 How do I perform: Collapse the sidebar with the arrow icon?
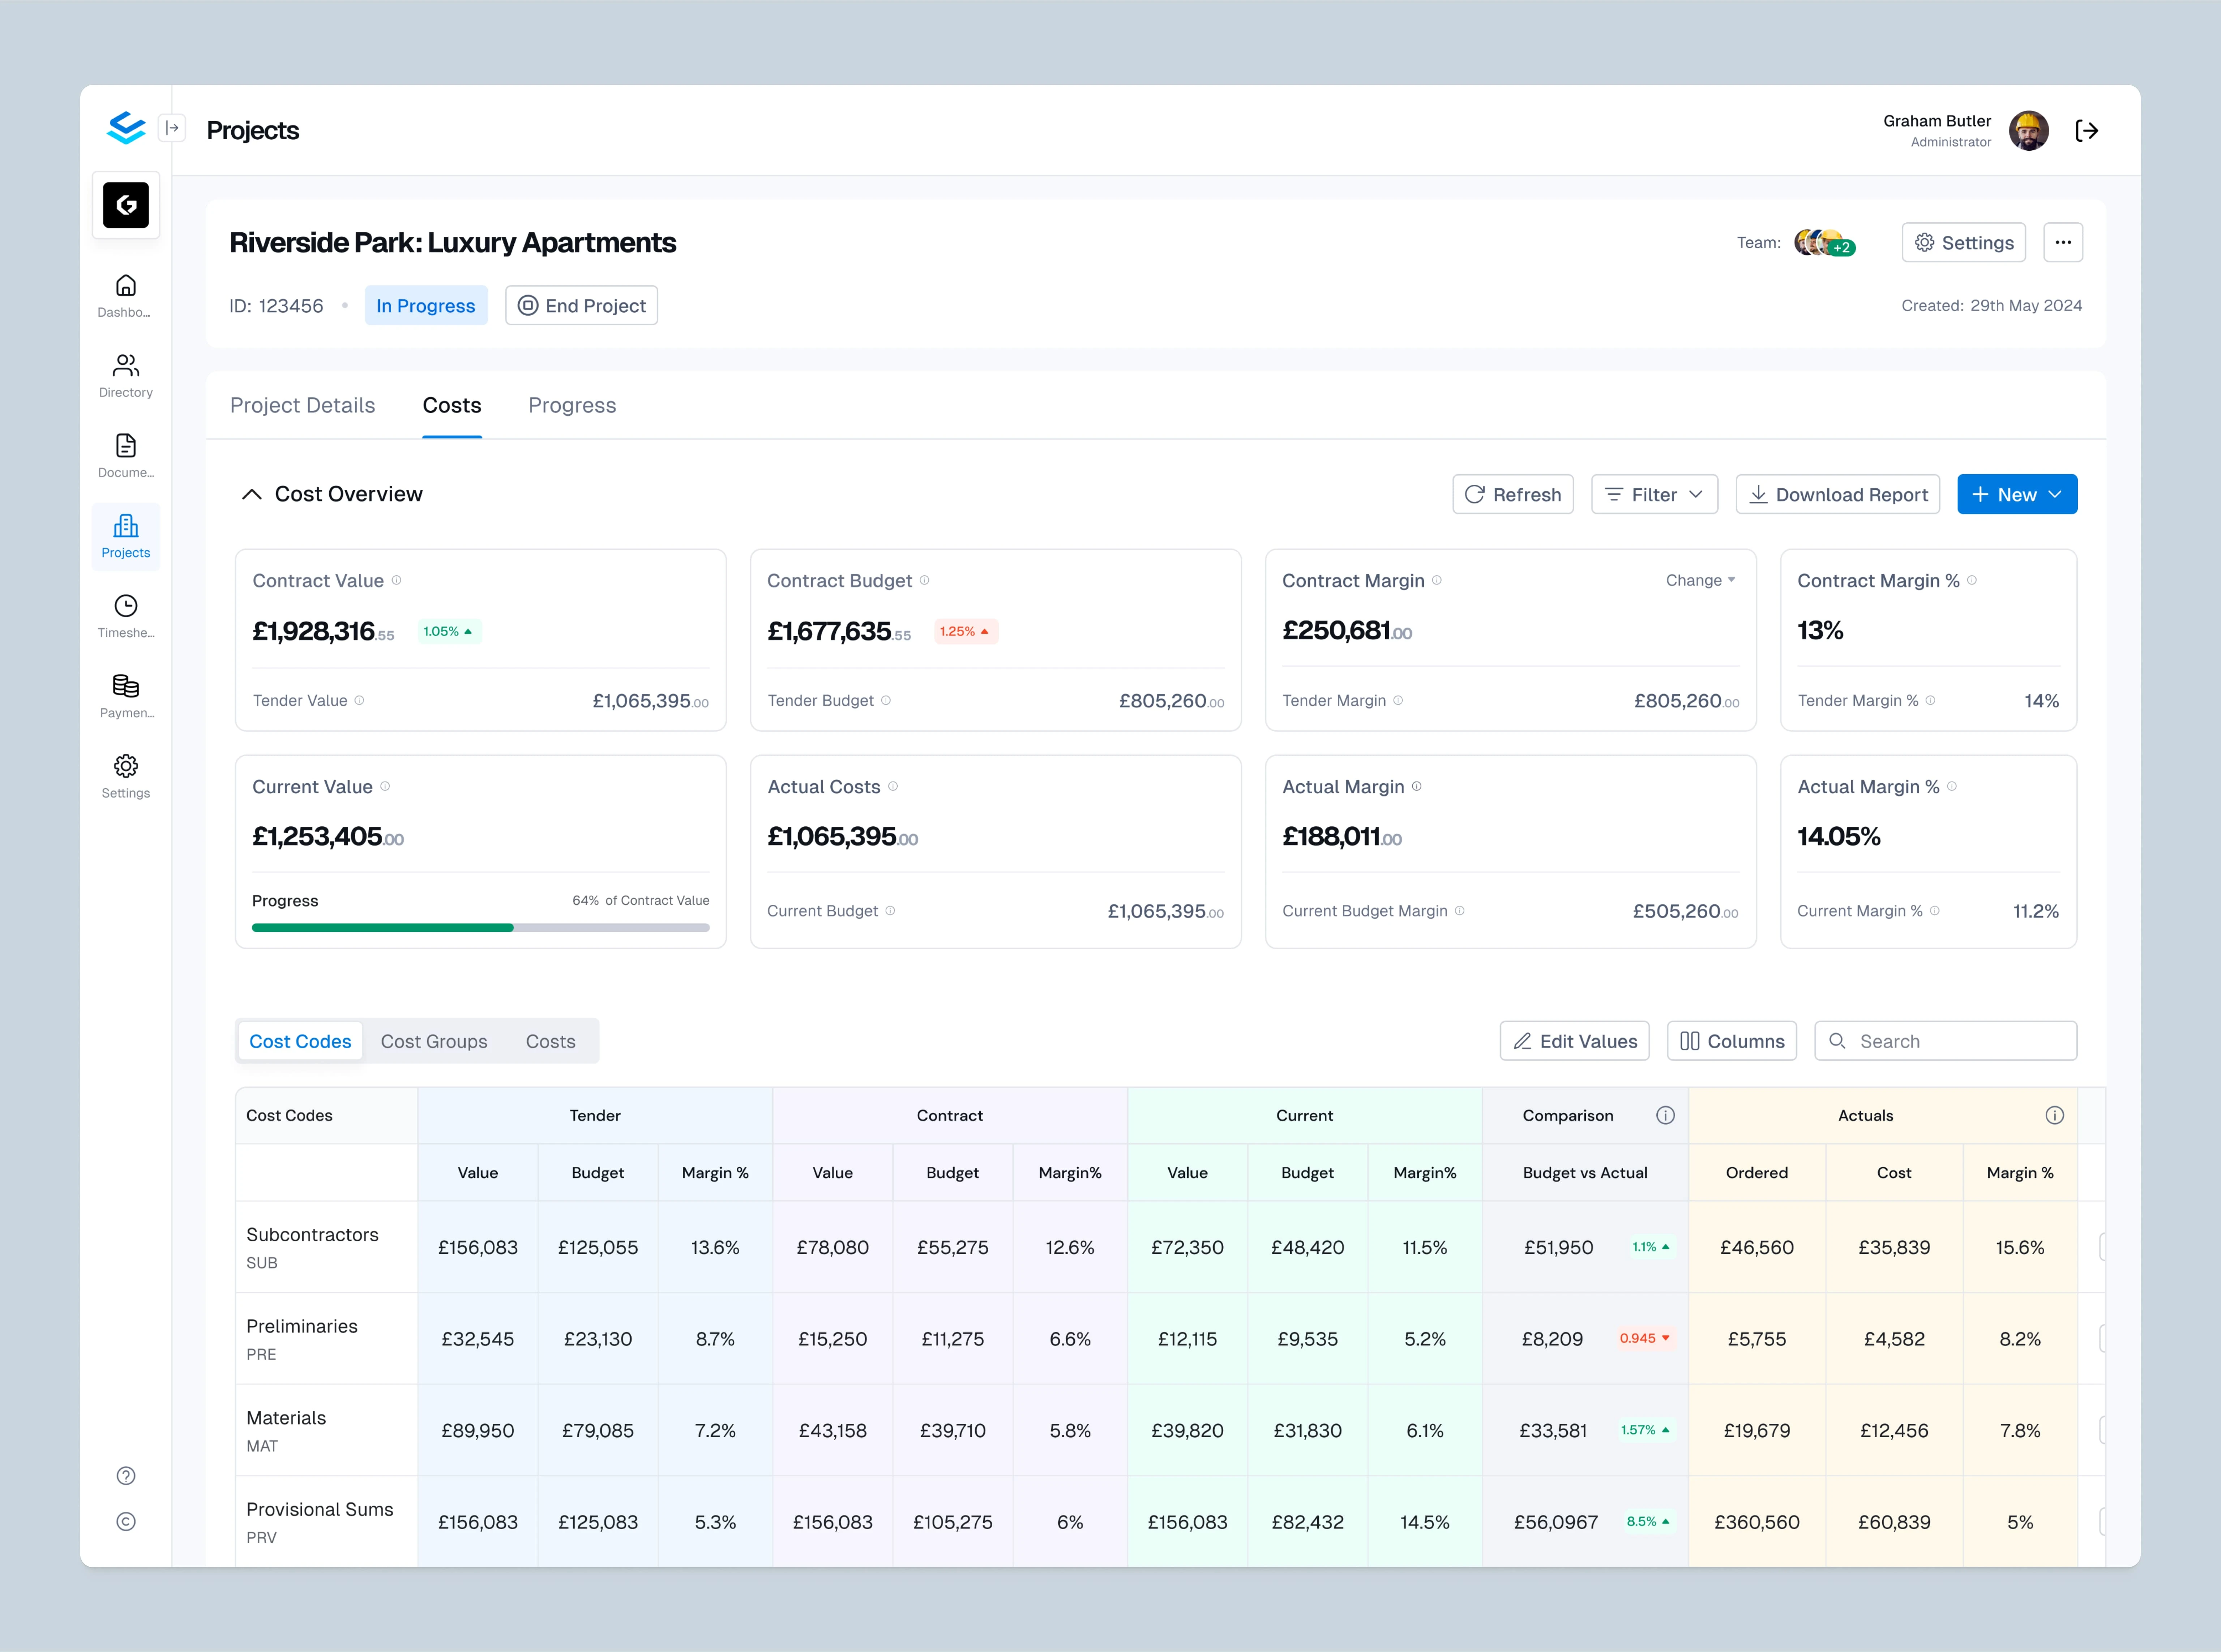[172, 128]
